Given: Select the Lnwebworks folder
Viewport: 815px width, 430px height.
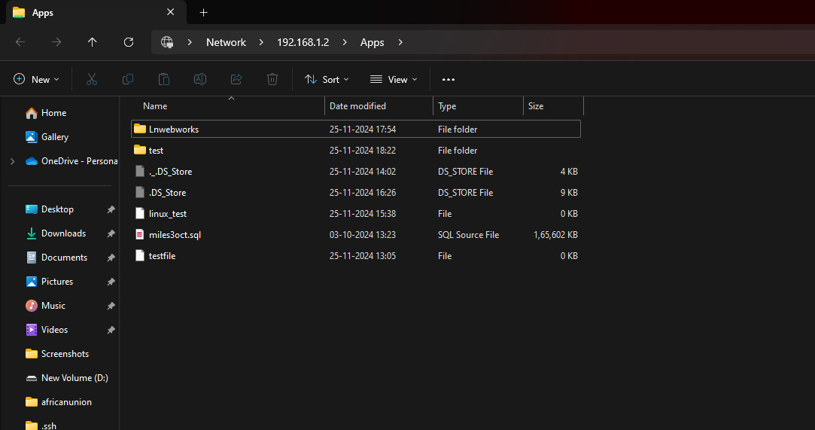Looking at the screenshot, I should pos(174,130).
